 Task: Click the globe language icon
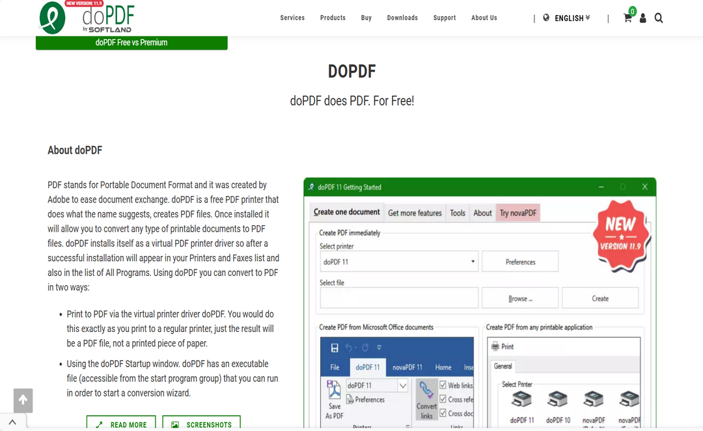(545, 18)
